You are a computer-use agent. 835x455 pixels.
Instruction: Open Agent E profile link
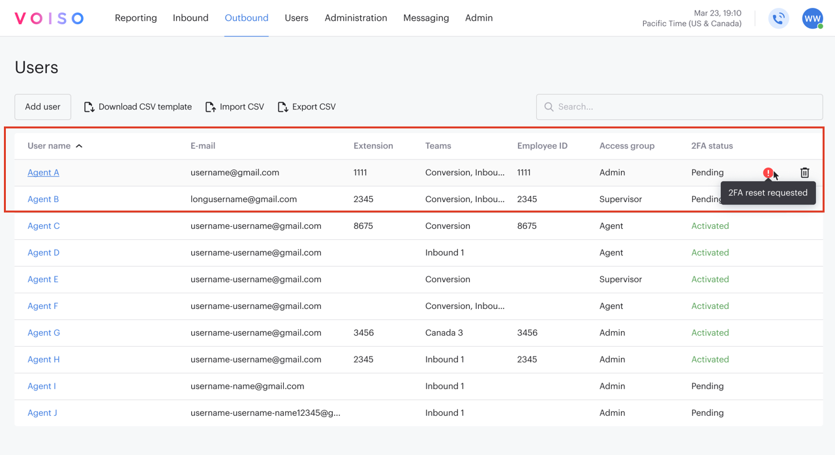(x=43, y=280)
